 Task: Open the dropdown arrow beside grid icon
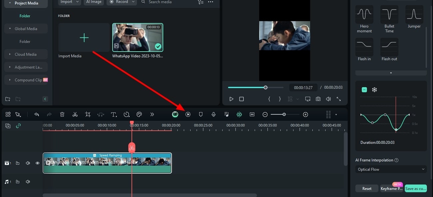pyautogui.click(x=336, y=114)
